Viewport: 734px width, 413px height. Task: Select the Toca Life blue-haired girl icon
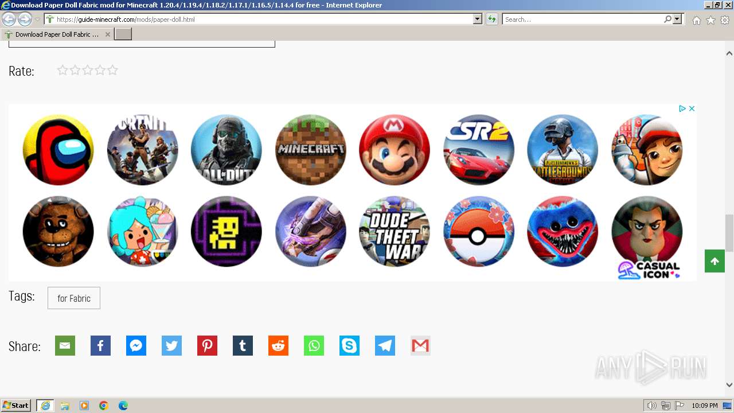(142, 231)
